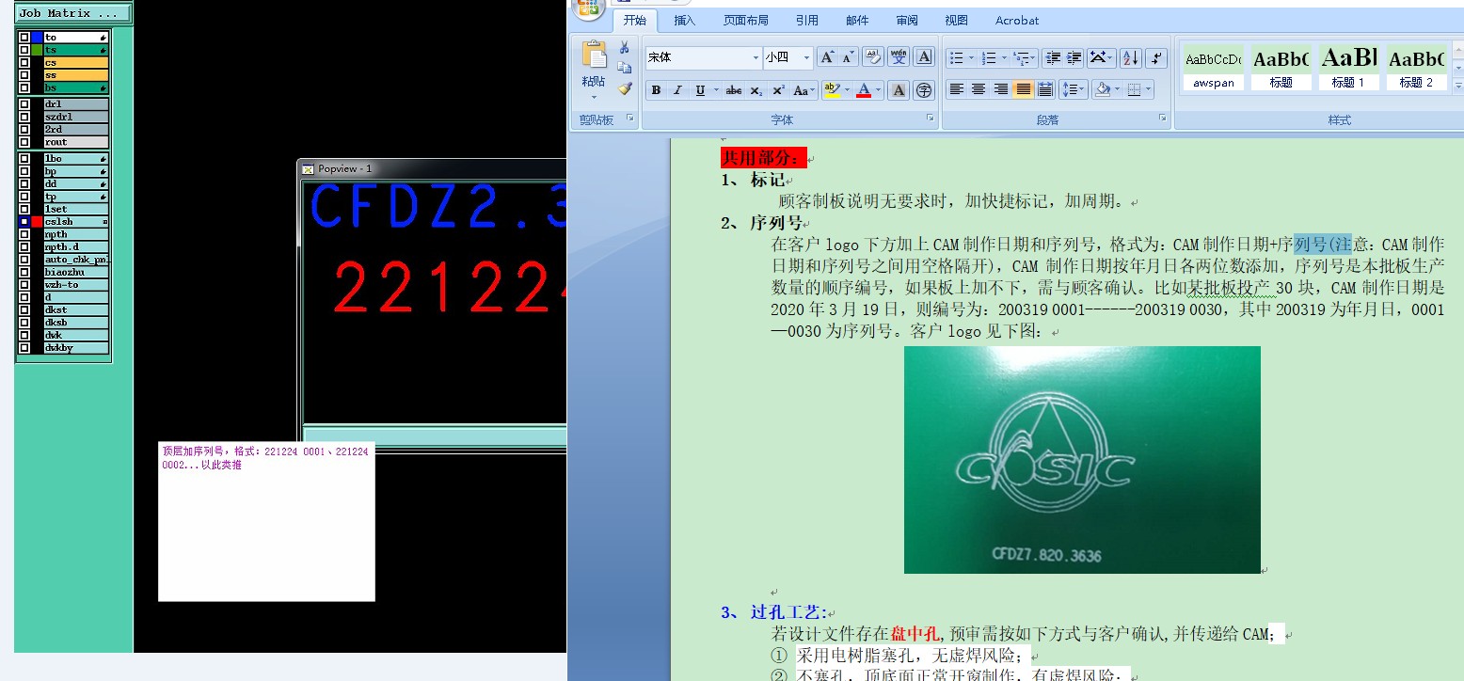Switch to the Acrobat ribbon tab
This screenshot has height=681, width=1464.
tap(1017, 20)
